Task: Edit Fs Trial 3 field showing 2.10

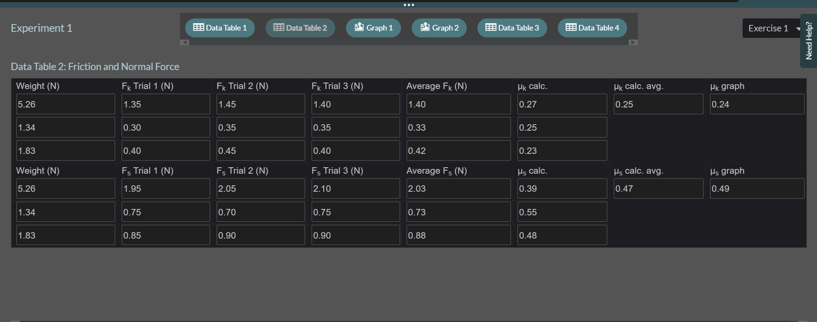Action: coord(356,189)
